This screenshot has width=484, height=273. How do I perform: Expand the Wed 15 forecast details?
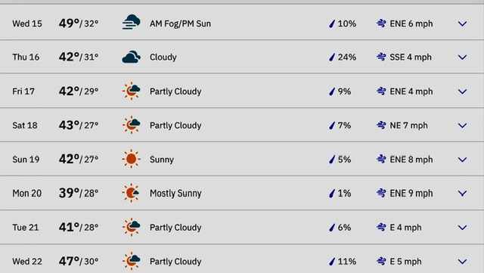pos(462,23)
